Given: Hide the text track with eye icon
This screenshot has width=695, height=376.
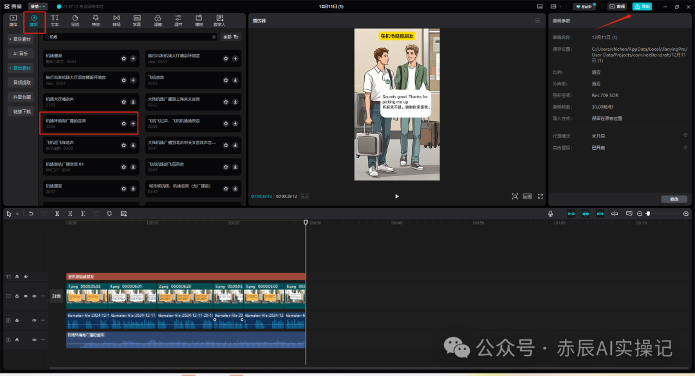Looking at the screenshot, I should pos(26,277).
